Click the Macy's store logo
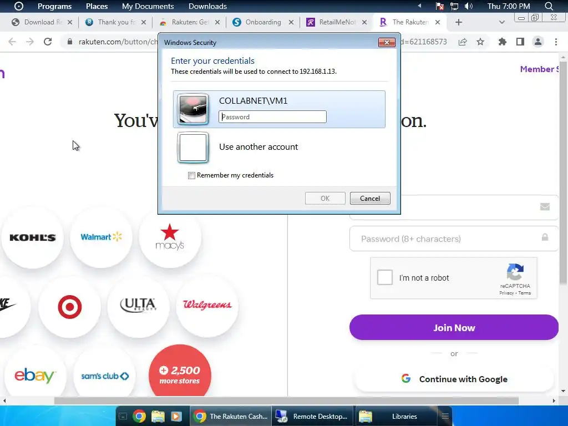The width and height of the screenshot is (568, 426). click(170, 237)
